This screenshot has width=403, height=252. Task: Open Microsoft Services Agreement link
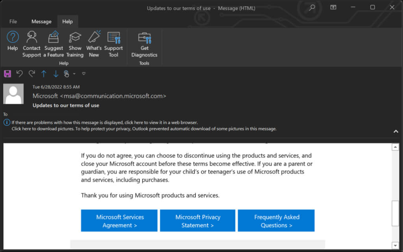[119, 221]
